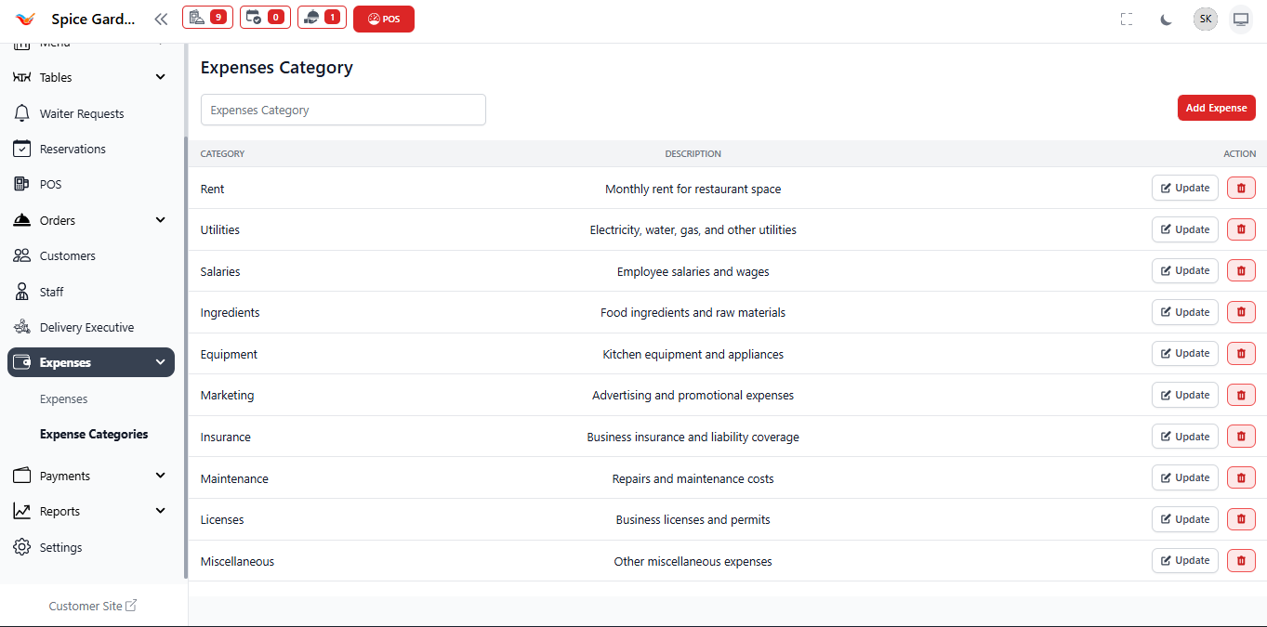Image resolution: width=1267 pixels, height=627 pixels.
Task: Toggle fullscreen using the corners icon
Action: coord(1126,18)
